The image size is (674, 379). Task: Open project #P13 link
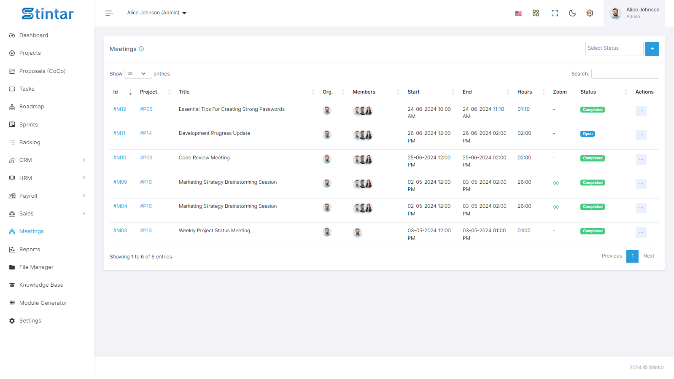click(x=146, y=231)
